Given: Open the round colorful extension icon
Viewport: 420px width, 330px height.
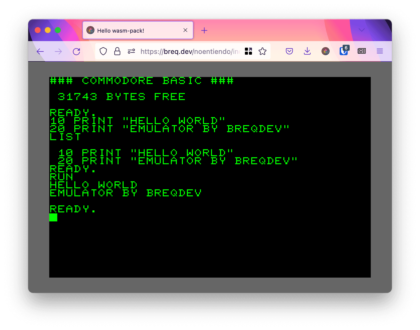Looking at the screenshot, I should click(x=326, y=51).
